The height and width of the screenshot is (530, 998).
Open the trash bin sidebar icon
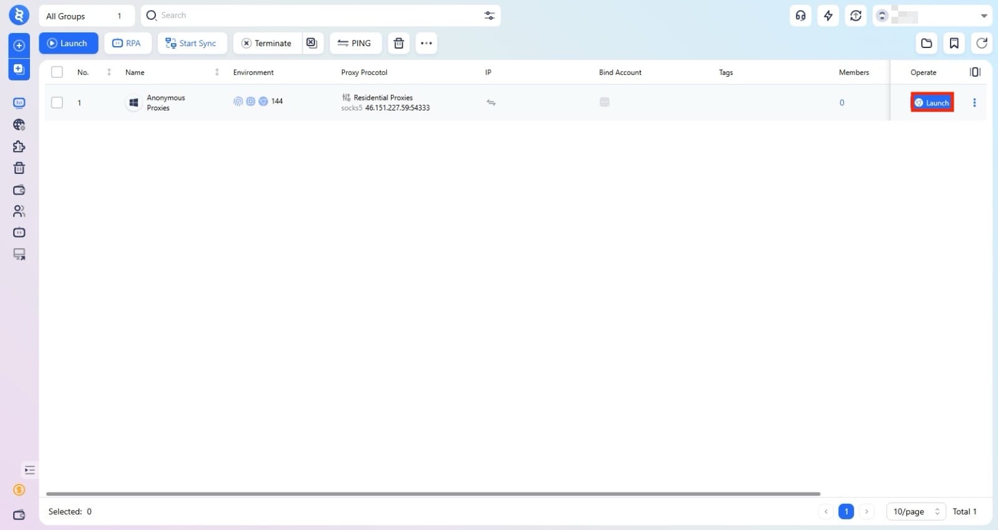19,168
